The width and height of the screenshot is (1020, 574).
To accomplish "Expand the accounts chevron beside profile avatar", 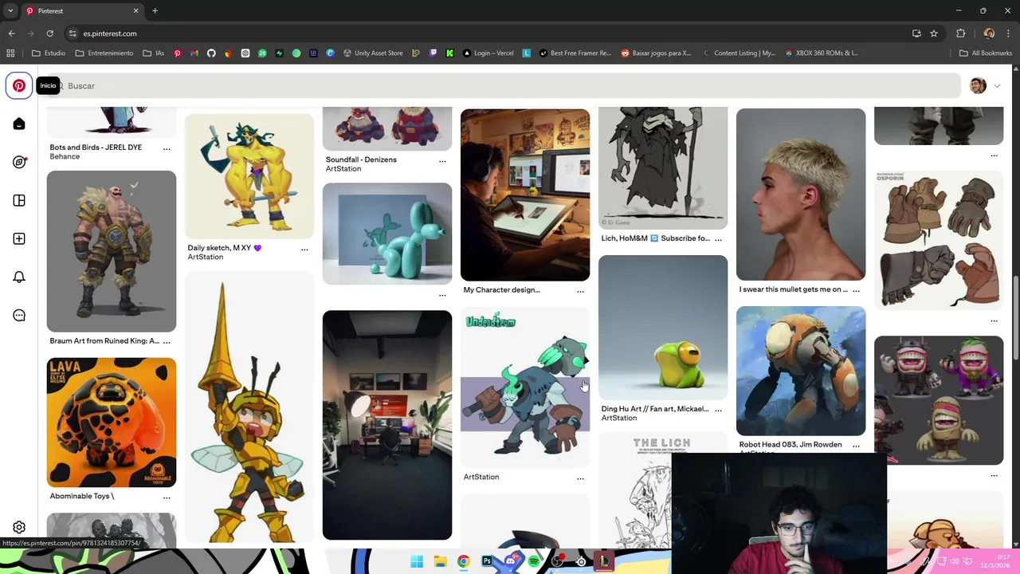I will (996, 85).
